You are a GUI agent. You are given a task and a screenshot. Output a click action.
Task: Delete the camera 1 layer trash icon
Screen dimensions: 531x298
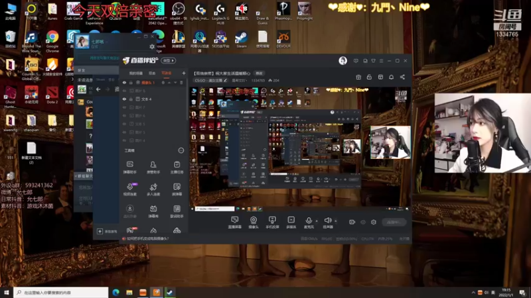[181, 82]
